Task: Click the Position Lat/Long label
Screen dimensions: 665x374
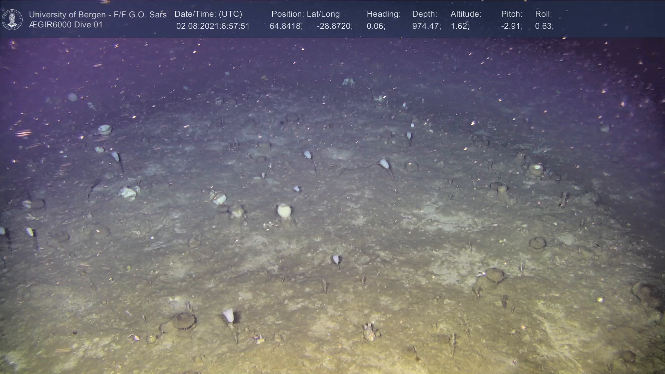Action: coord(305,14)
